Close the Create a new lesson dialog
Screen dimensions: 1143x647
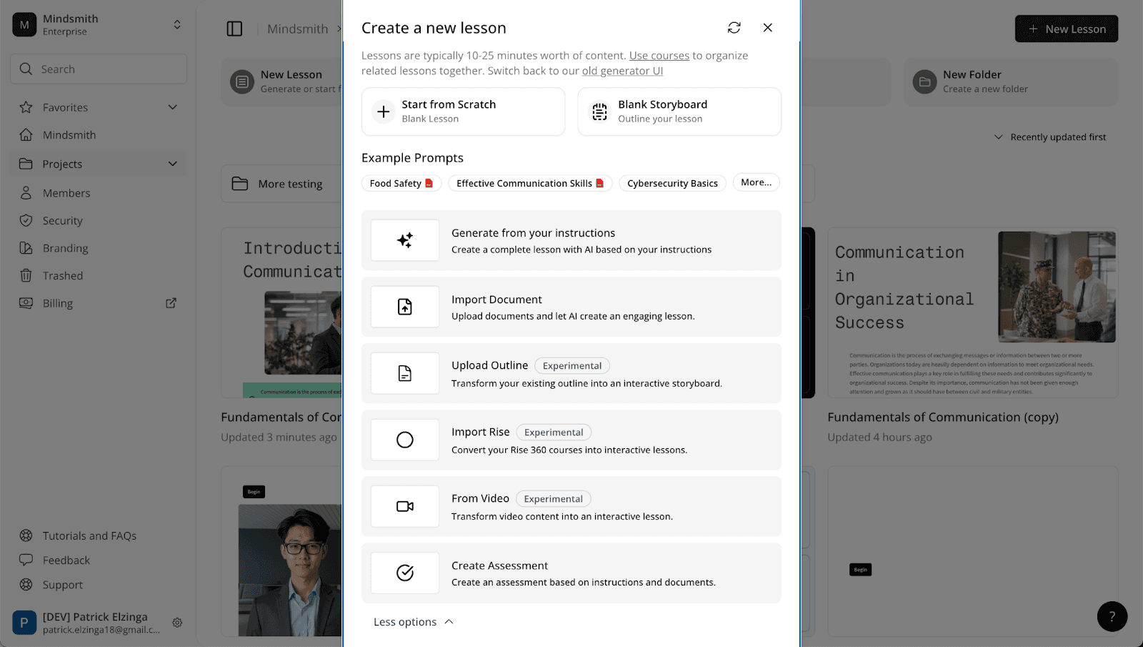tap(768, 28)
